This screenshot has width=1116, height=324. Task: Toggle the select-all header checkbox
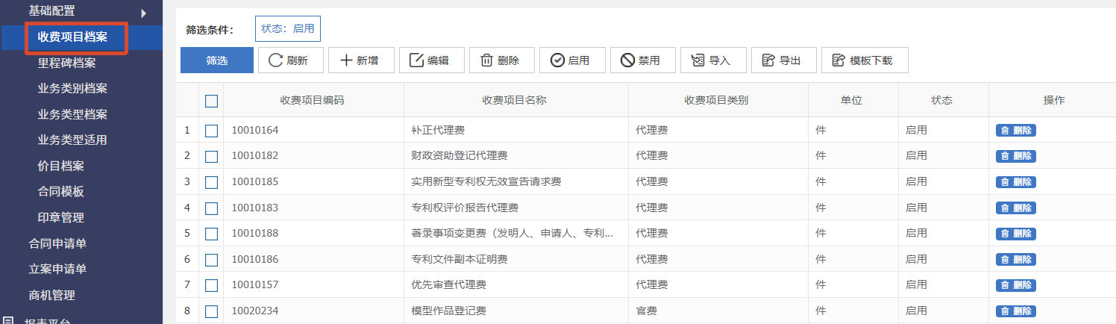point(211,100)
